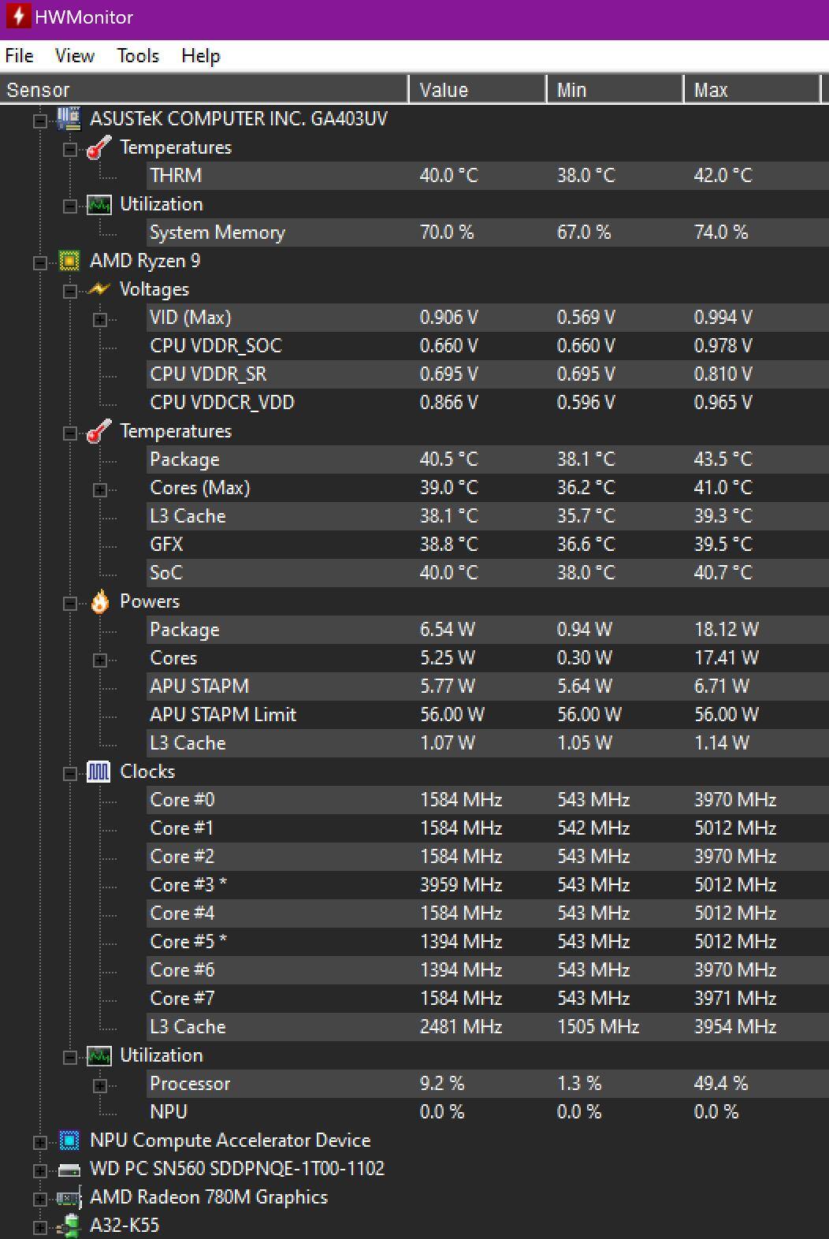Expand the Cores (Max) temperature entry
The width and height of the screenshot is (829, 1239).
tap(100, 489)
